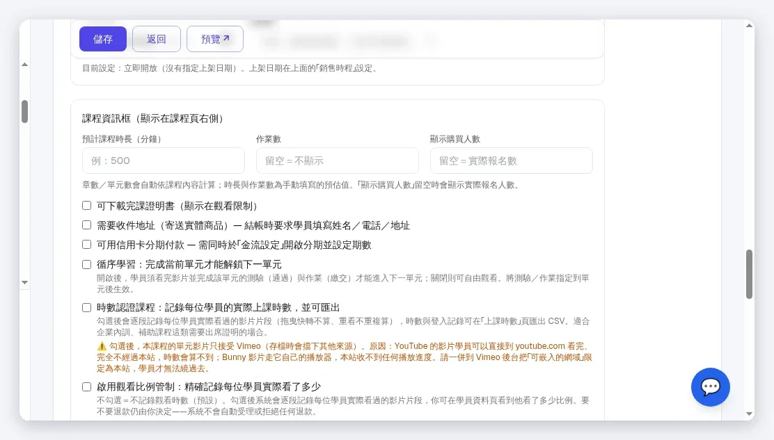
Task: Click the 儲存 save button
Action: 103,39
